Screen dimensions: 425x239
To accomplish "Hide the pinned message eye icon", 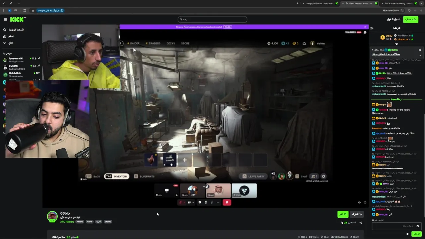I will pos(420,50).
